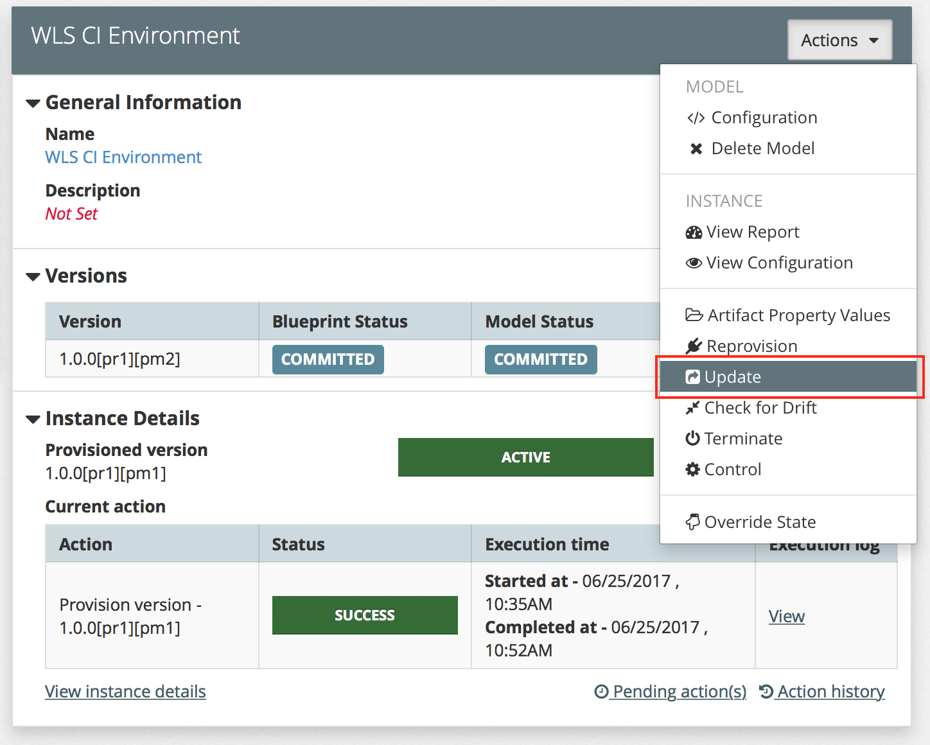Click the Artifact Property Values folder icon
930x745 pixels.
694,315
